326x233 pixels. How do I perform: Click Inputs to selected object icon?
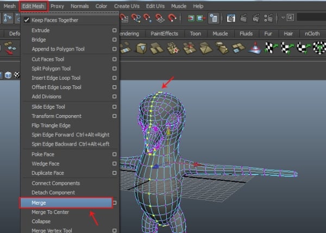point(191,18)
